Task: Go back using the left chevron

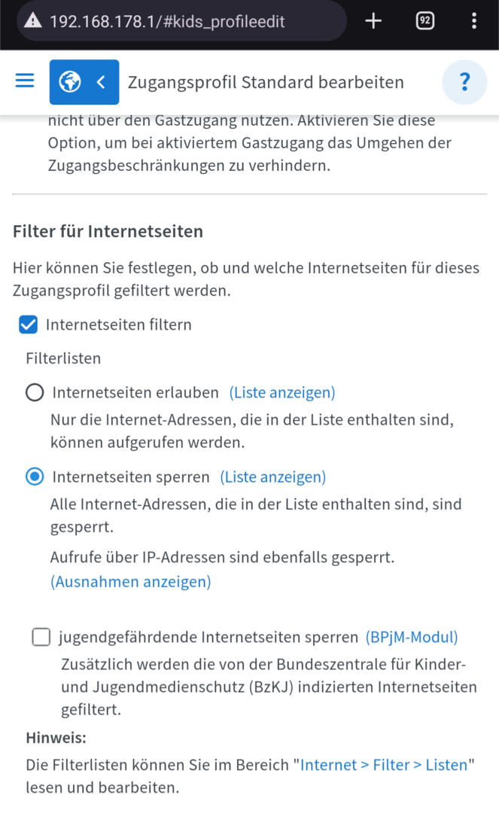Action: (x=101, y=82)
